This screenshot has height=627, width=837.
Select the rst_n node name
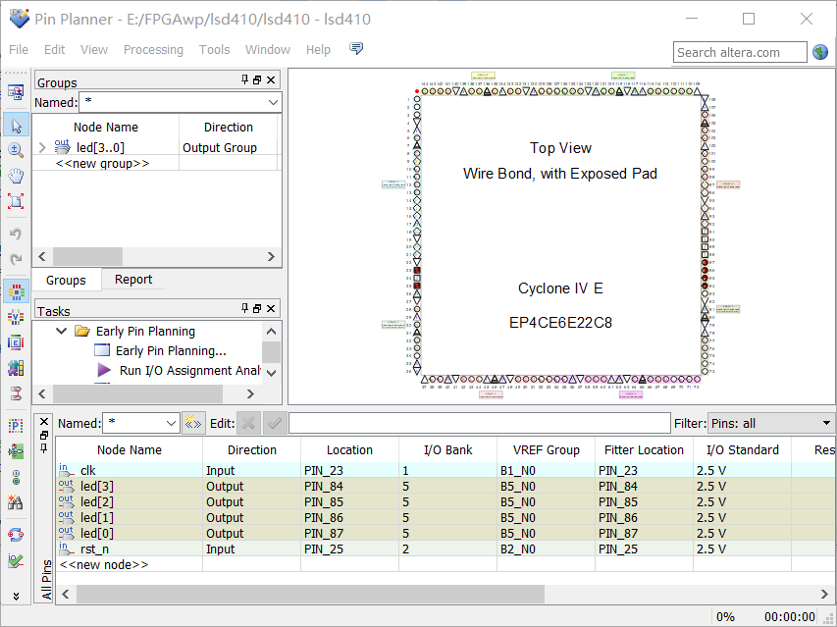(x=94, y=549)
